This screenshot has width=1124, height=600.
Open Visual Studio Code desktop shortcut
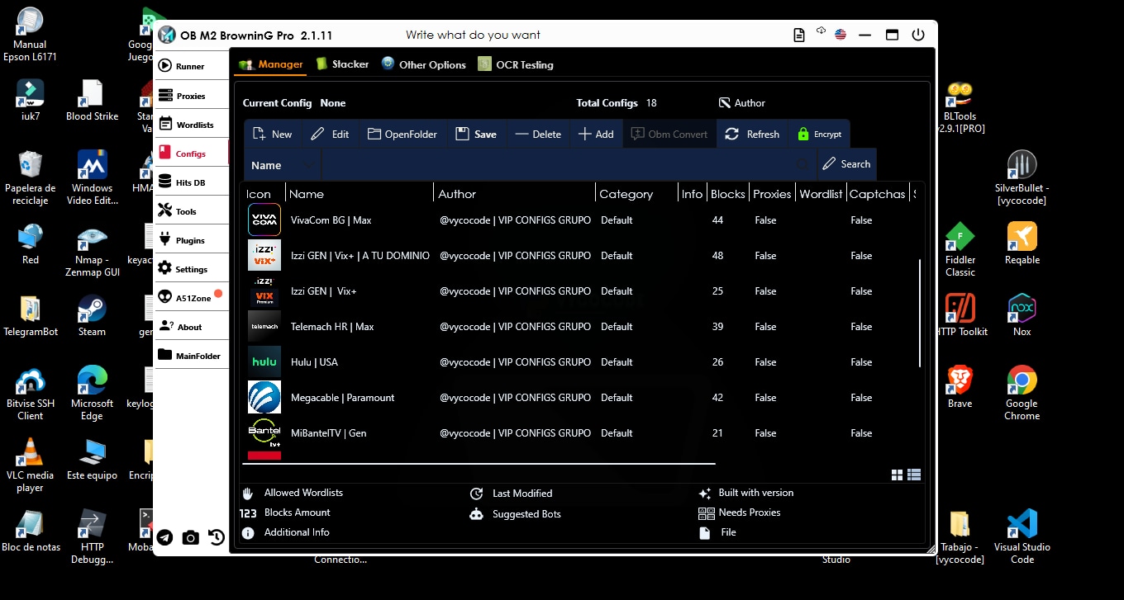(x=1022, y=536)
